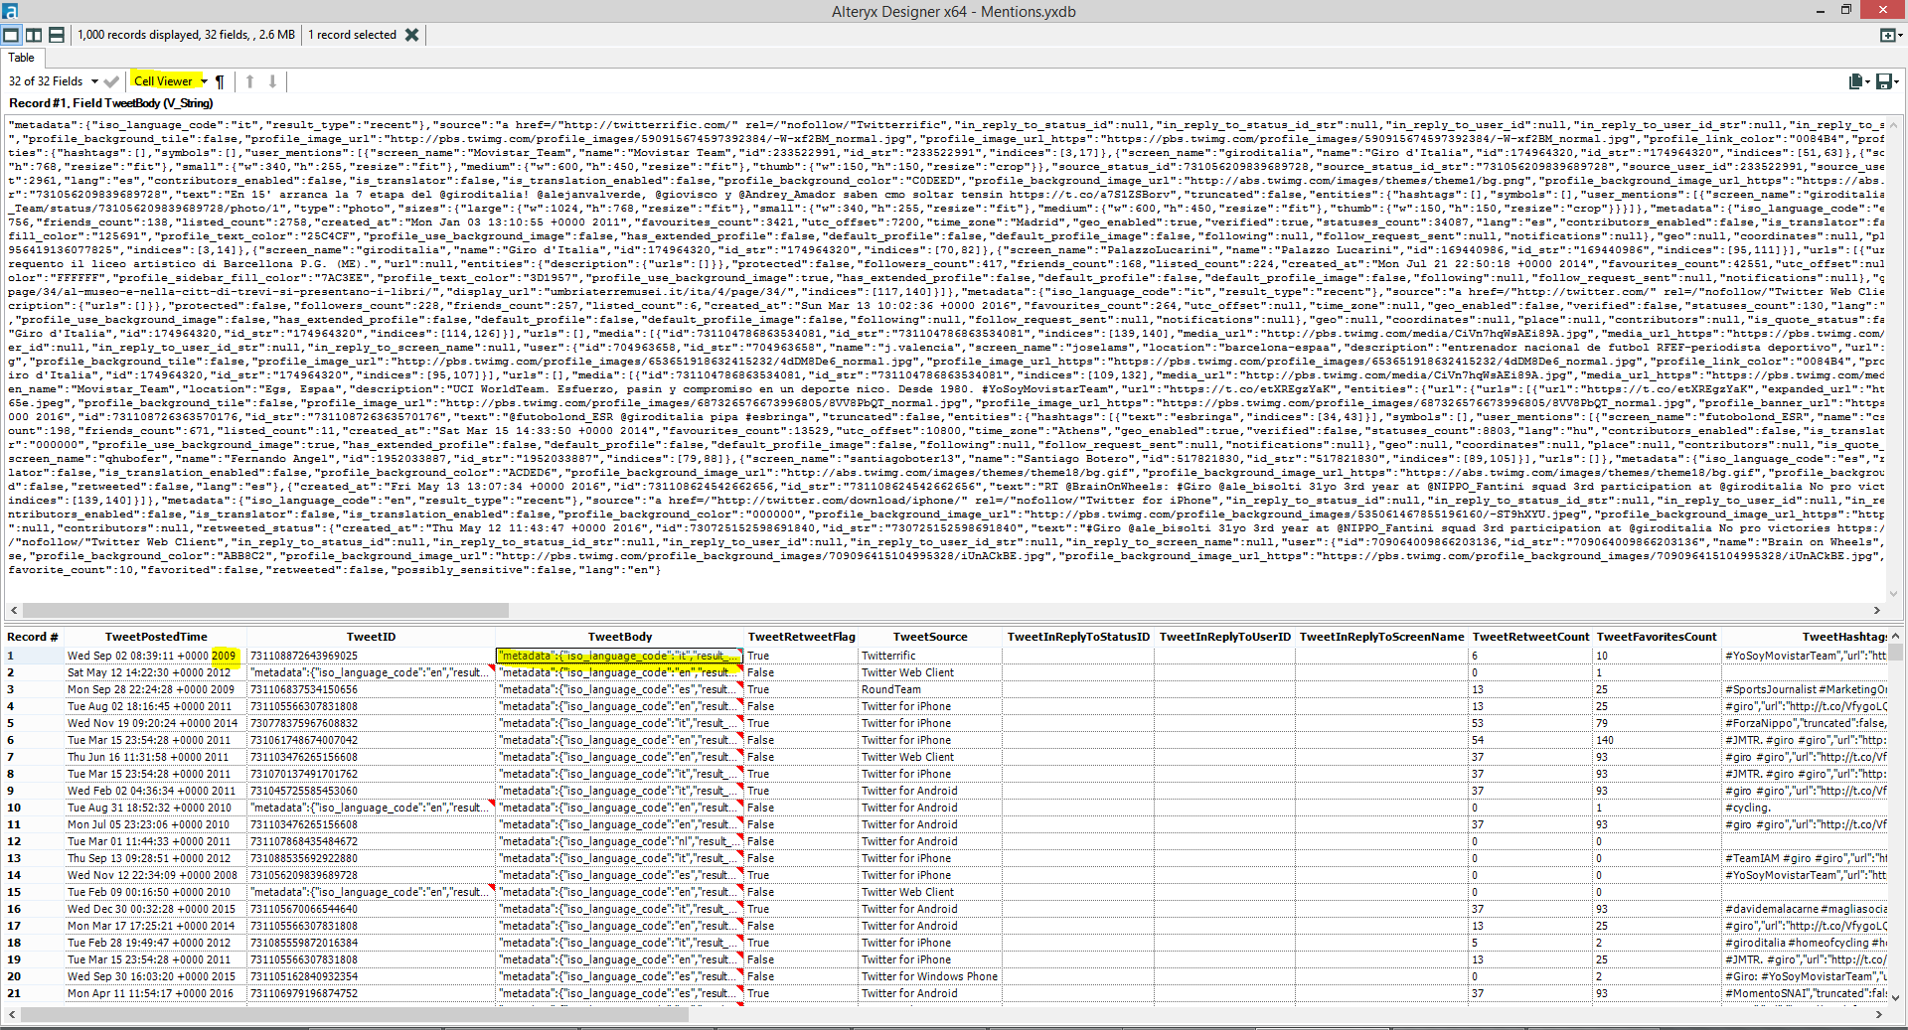1908x1030 pixels.
Task: Apply field selection with the checkmark icon
Action: 111,81
